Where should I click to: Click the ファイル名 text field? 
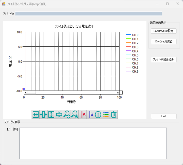88,14
